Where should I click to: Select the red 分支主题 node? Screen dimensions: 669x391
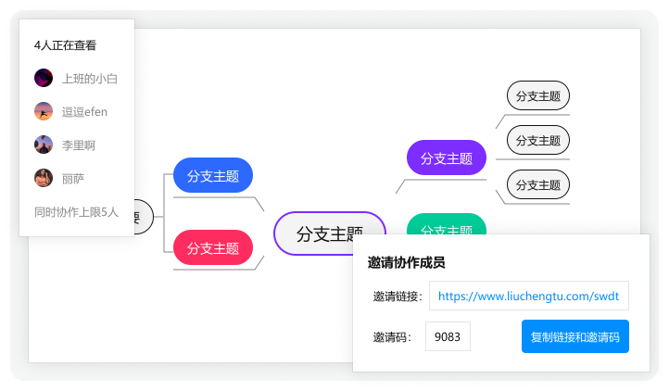(x=213, y=248)
